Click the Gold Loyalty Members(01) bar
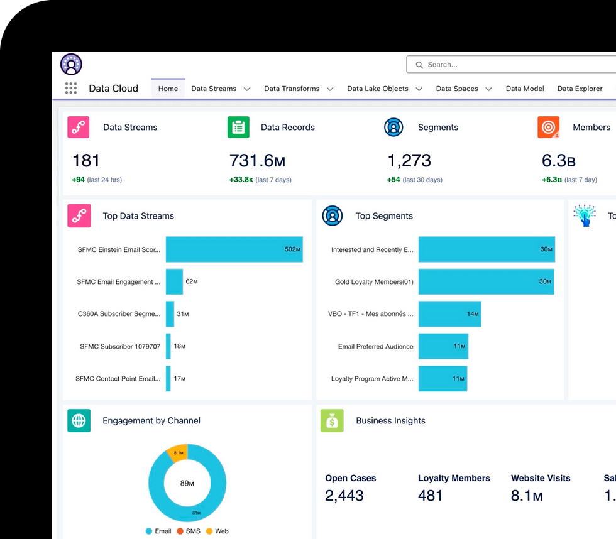The image size is (616, 539). (487, 281)
